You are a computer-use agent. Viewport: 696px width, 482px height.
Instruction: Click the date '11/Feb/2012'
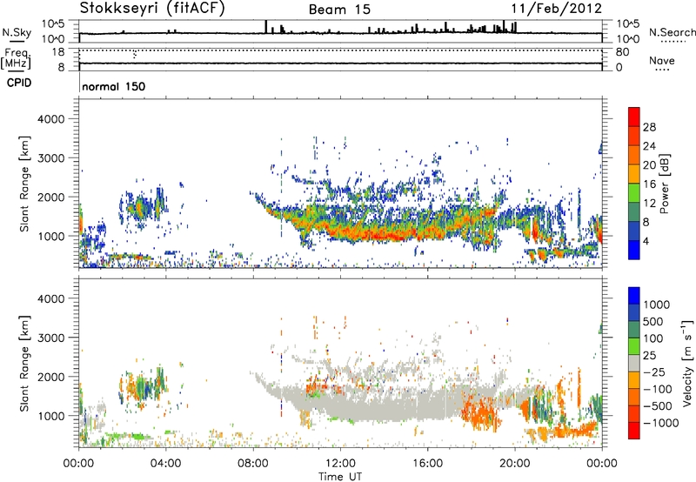coord(556,8)
